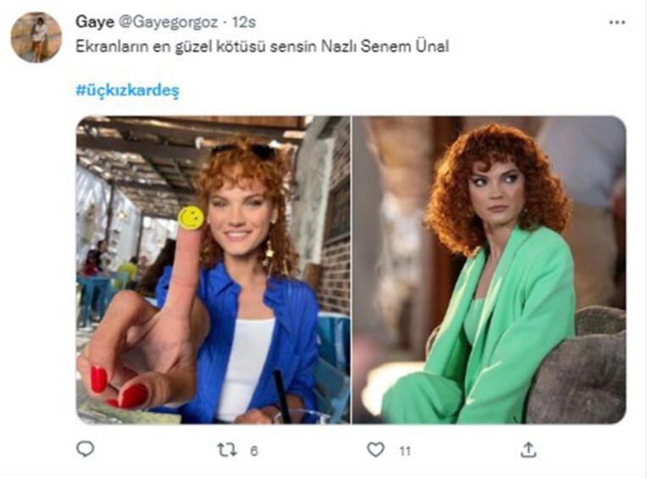
Task: Open Gaye's profile picture avatar
Action: coord(36,37)
